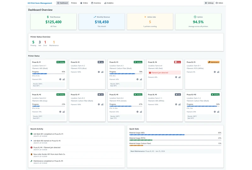Open the Inventory tab

pyautogui.click(x=96, y=3)
